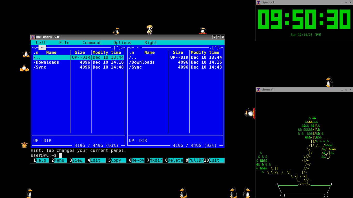The height and width of the screenshot is (198, 353).
Task: Toggle hidden files using left panel's dot
Action: (112, 48)
